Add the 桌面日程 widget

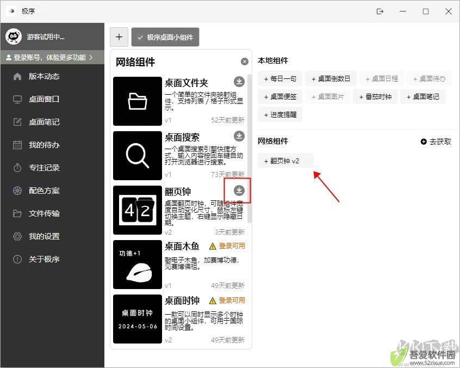click(382, 79)
